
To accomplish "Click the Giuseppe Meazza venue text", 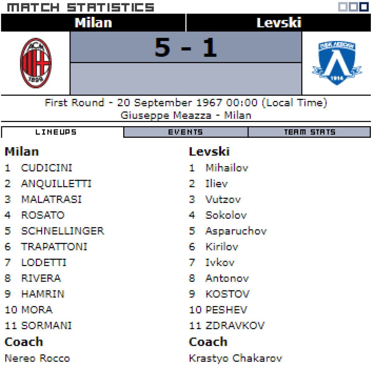I will [x=166, y=115].
